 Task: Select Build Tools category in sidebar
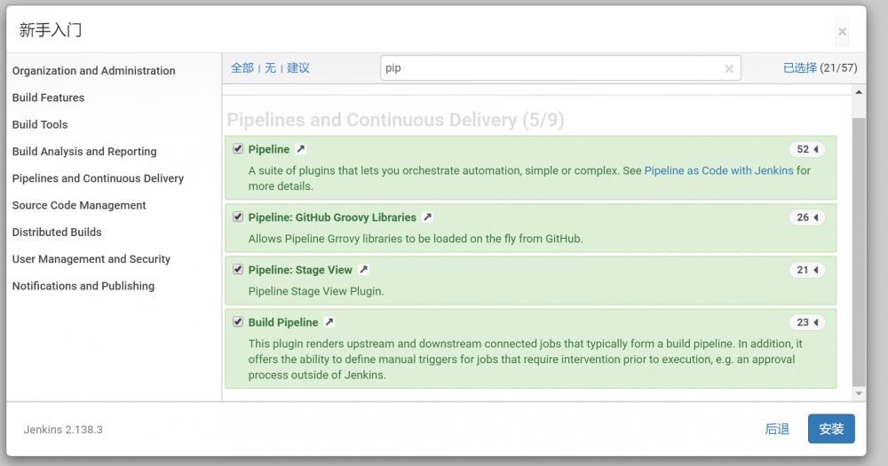tap(40, 124)
